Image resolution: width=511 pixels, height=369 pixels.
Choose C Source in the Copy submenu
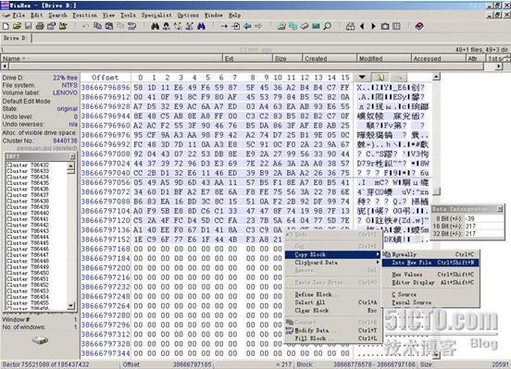coord(430,294)
